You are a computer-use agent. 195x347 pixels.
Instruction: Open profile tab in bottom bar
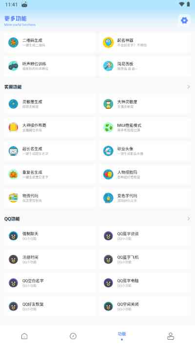(171, 336)
